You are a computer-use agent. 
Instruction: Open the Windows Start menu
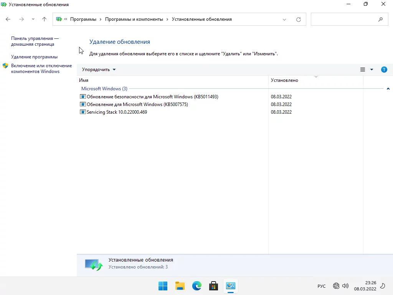click(x=163, y=286)
